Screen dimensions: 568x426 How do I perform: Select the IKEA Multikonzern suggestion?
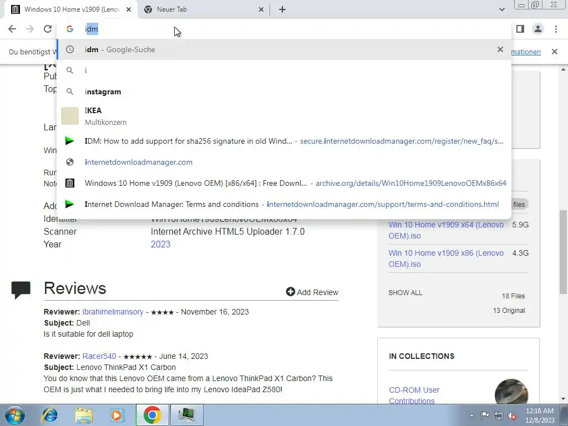(x=284, y=116)
